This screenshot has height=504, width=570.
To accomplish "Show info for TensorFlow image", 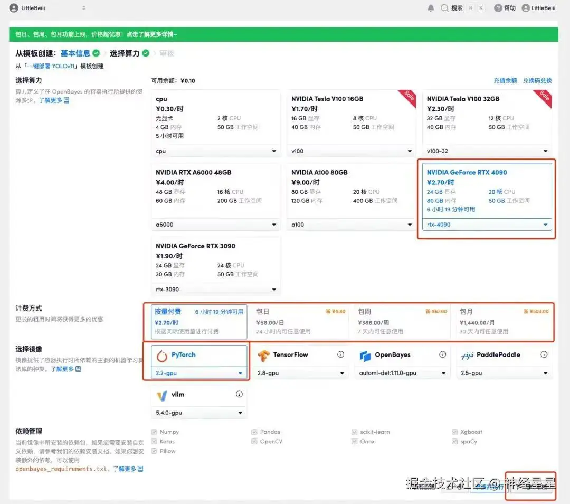I will pyautogui.click(x=340, y=354).
